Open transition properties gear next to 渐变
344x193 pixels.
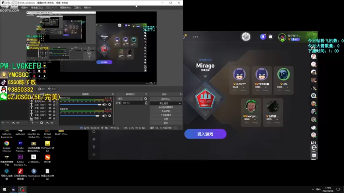point(146,99)
